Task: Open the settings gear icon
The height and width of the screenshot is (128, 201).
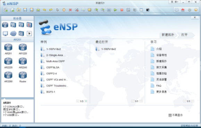Action: click(x=190, y=10)
